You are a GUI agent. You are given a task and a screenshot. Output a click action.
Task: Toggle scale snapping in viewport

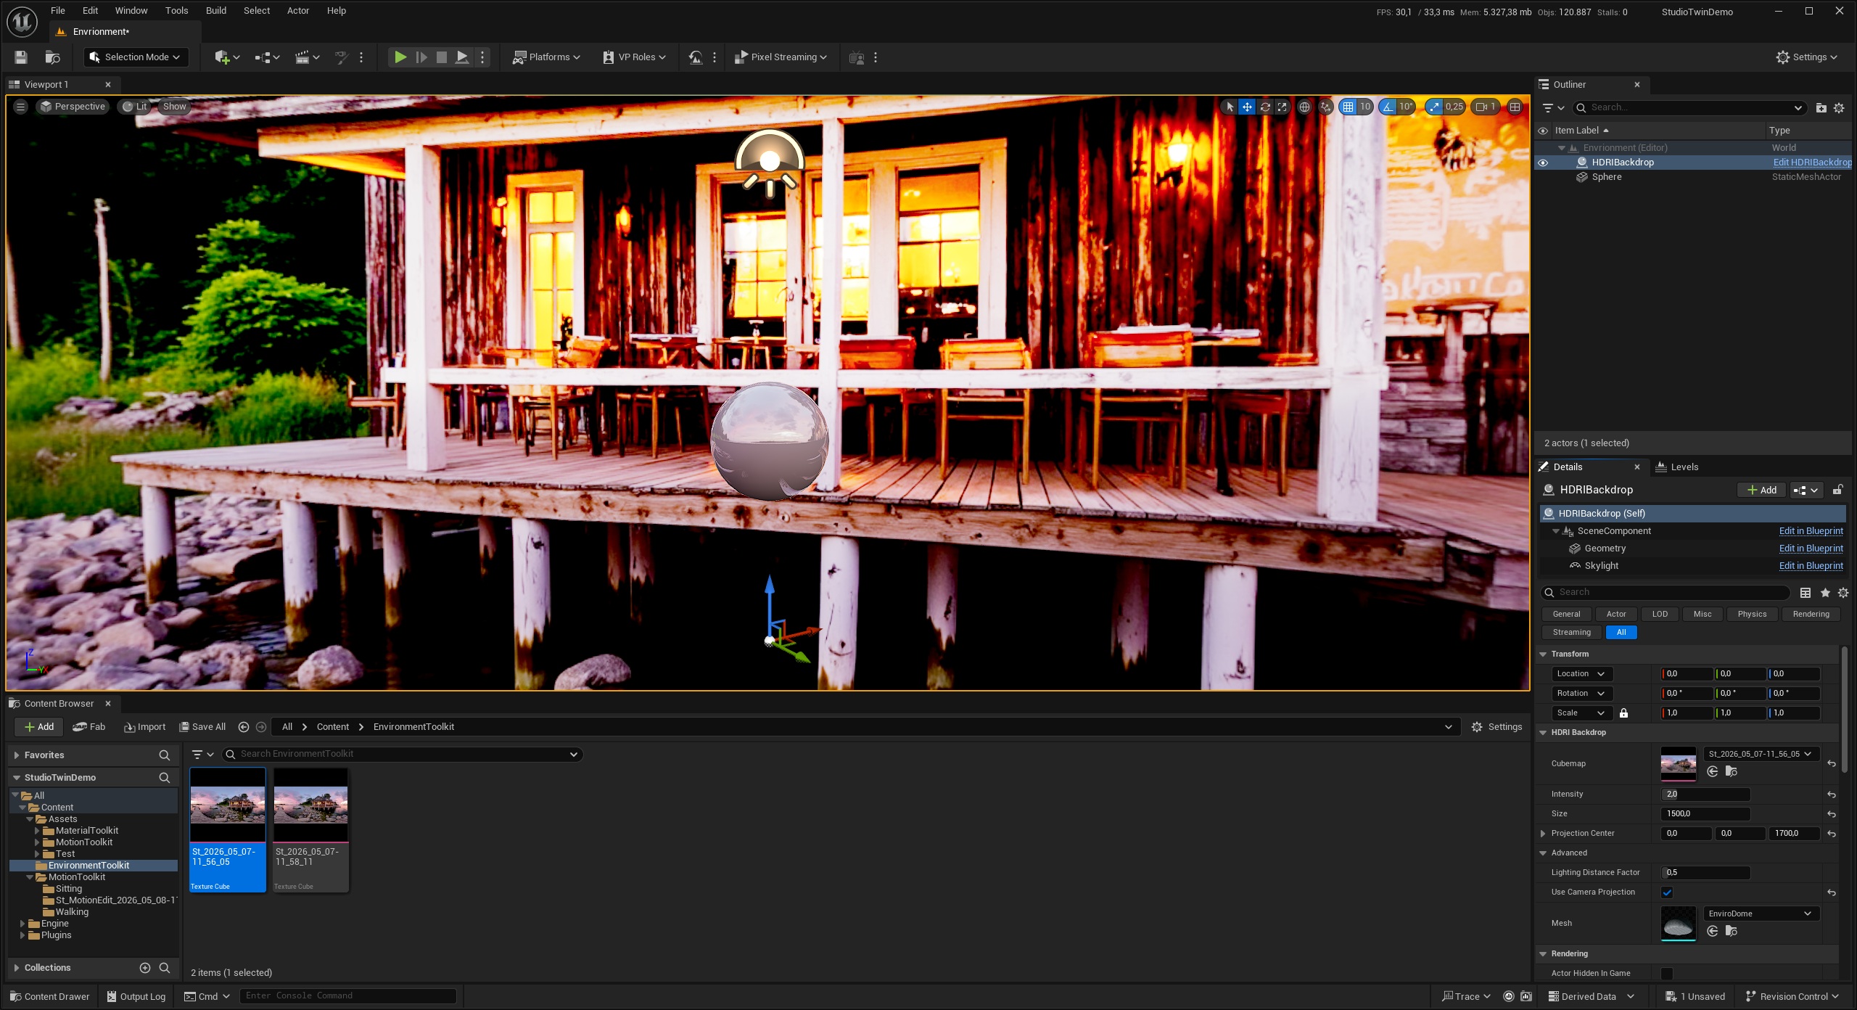tap(1434, 107)
